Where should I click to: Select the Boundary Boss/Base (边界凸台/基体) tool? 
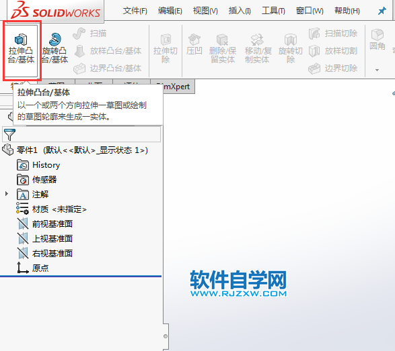point(108,68)
